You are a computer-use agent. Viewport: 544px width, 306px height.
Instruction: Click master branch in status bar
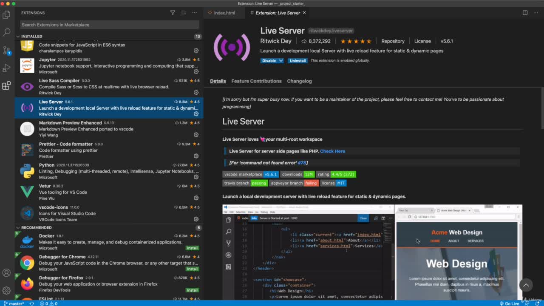coord(14,303)
